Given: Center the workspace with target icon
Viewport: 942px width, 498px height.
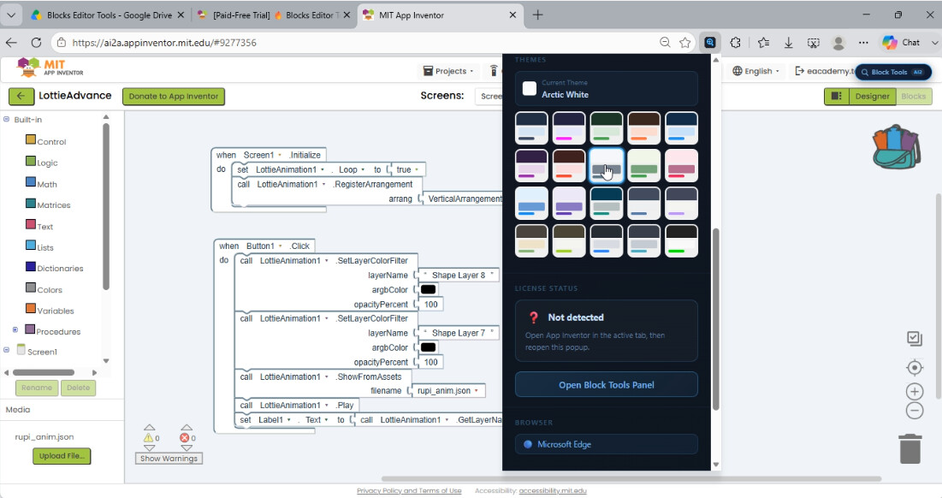Looking at the screenshot, I should coord(915,368).
